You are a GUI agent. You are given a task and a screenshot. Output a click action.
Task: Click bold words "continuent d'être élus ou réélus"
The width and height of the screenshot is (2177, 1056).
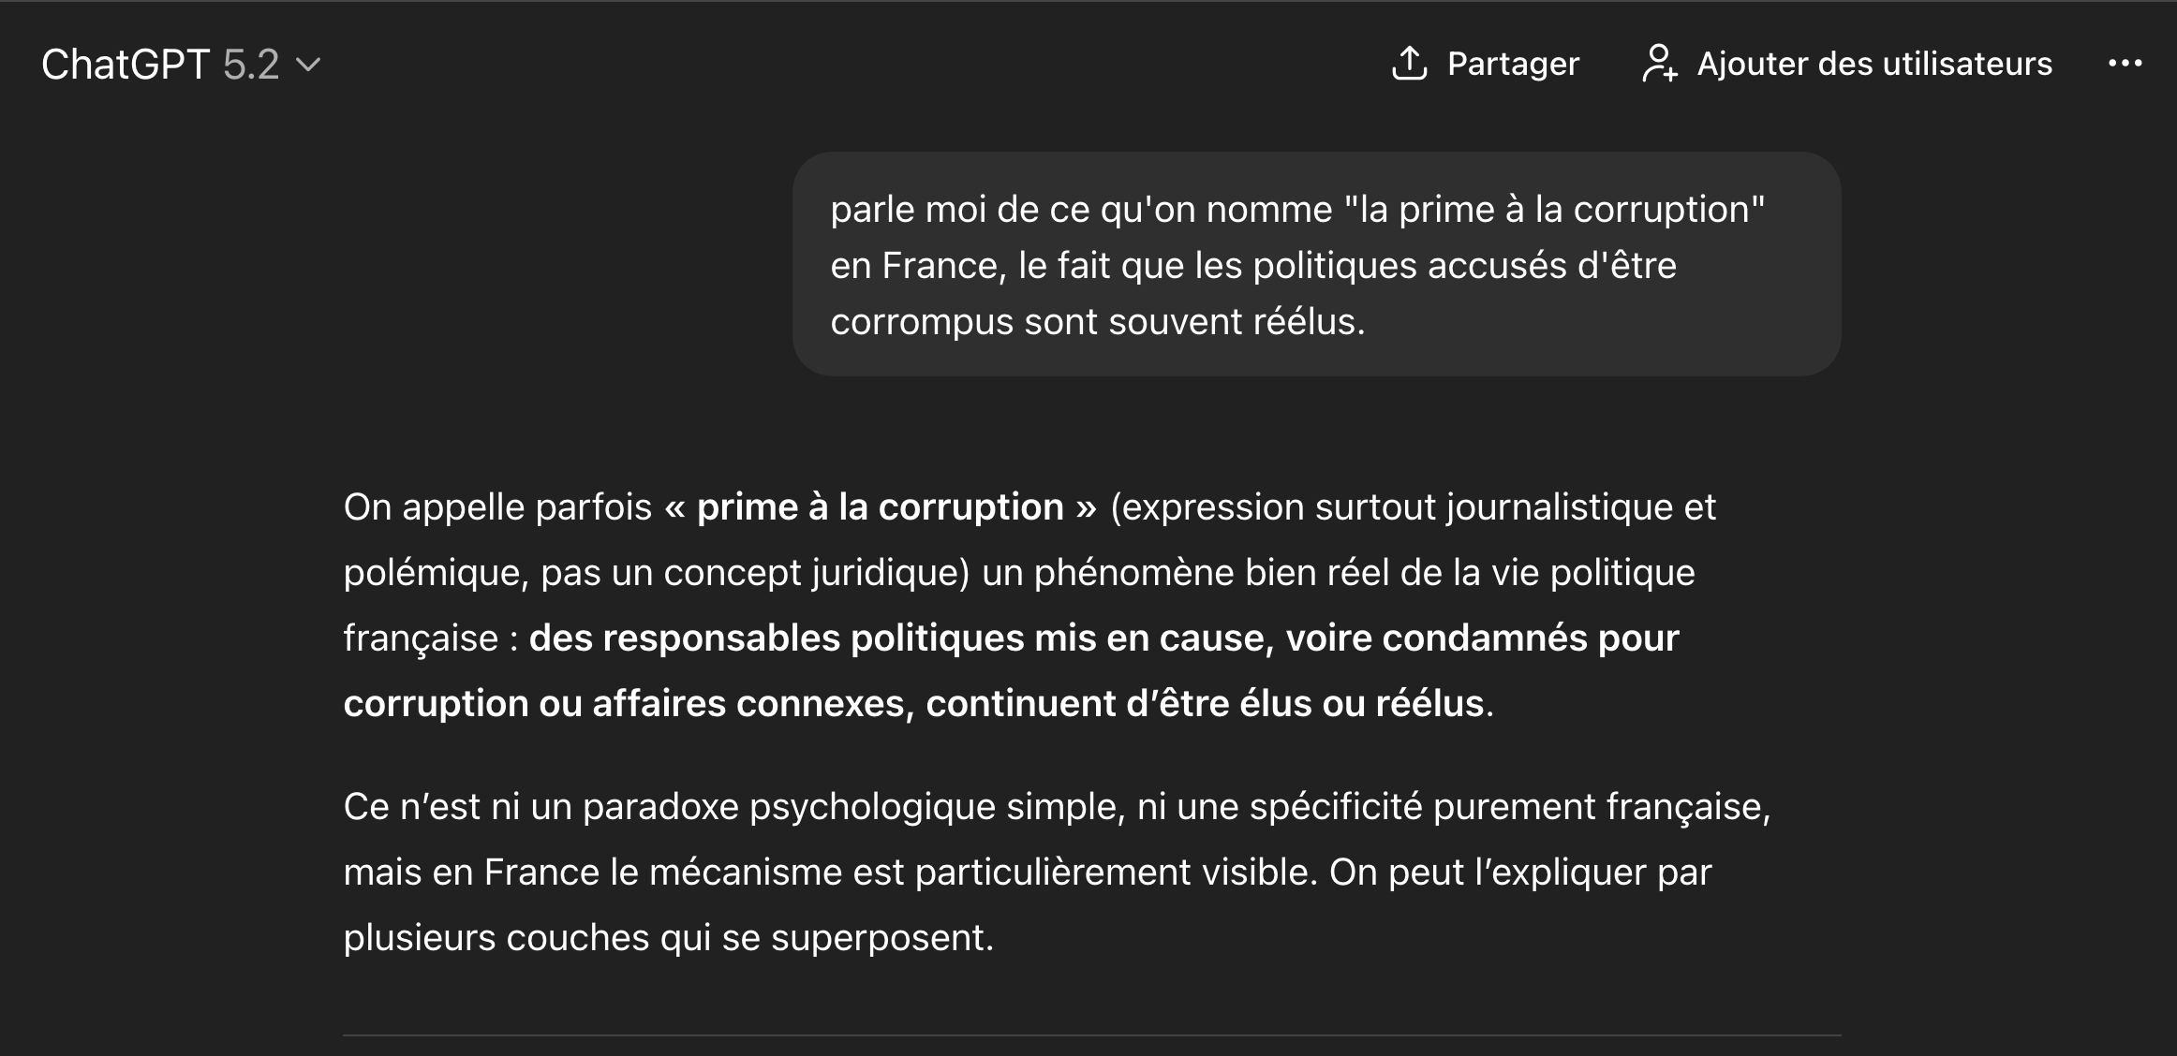click(x=1205, y=703)
